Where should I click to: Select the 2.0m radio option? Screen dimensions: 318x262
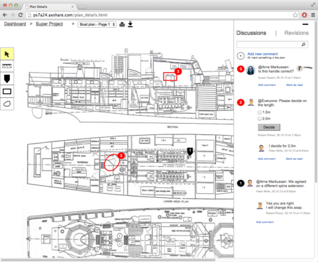click(x=260, y=118)
